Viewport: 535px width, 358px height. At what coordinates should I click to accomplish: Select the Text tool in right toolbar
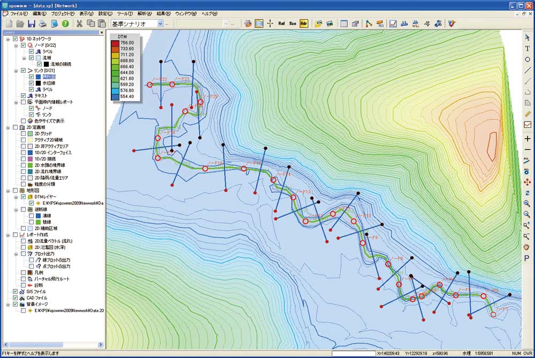pyautogui.click(x=528, y=49)
